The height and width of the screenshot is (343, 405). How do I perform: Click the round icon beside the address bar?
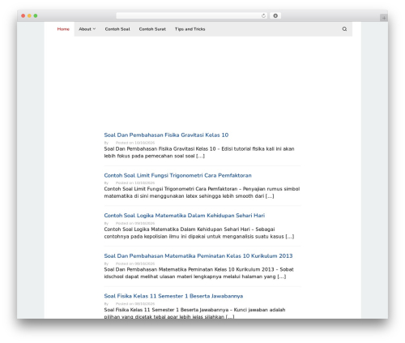(x=275, y=15)
